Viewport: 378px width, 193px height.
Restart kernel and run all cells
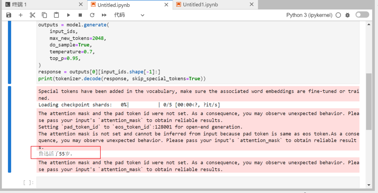pos(104,15)
